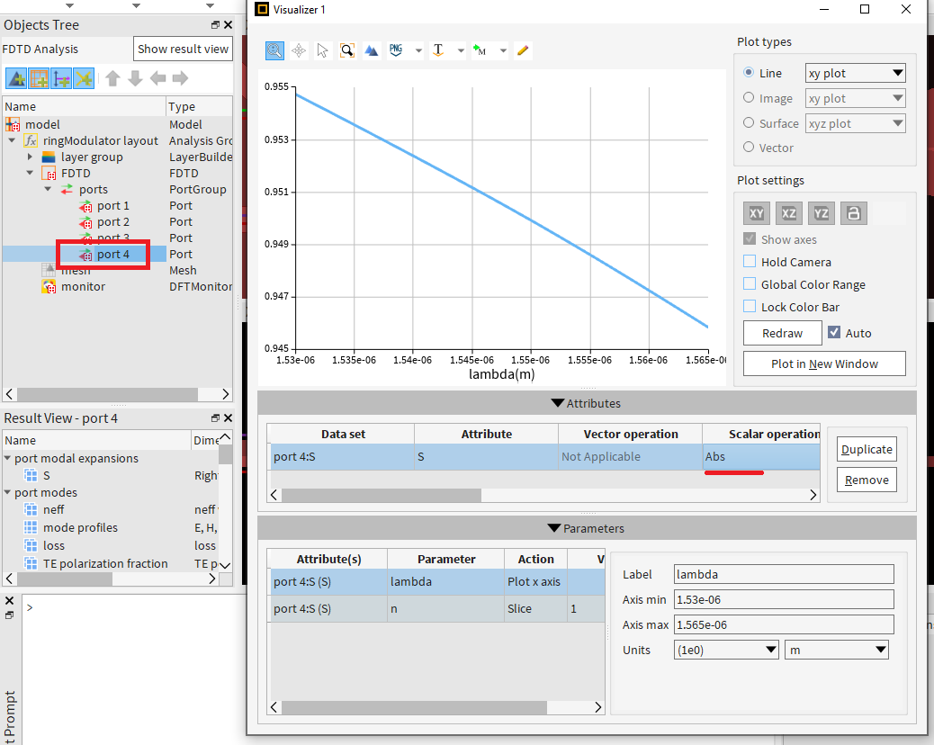934x745 pixels.
Task: Select the Surface plot type radio button
Action: pyautogui.click(x=749, y=122)
